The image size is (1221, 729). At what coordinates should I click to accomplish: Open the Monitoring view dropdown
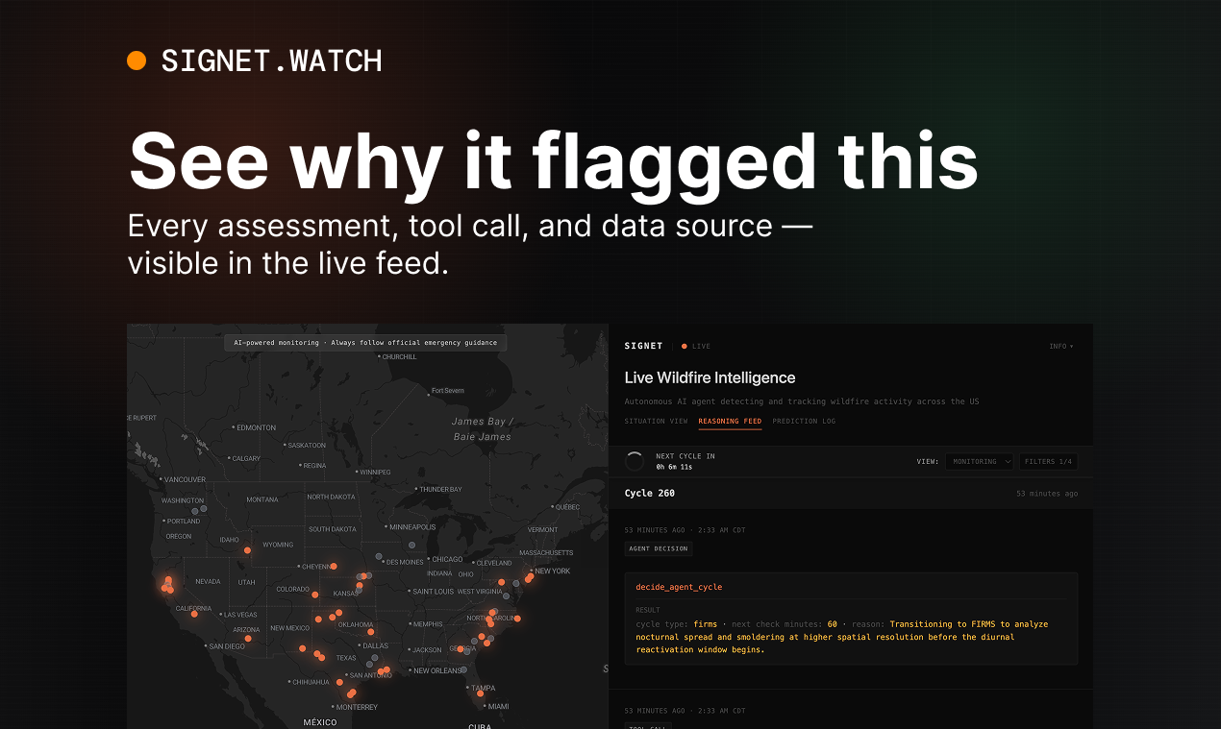tap(979, 461)
